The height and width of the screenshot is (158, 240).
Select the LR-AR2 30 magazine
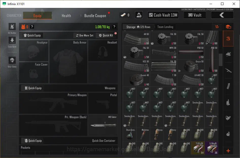tap(191, 80)
